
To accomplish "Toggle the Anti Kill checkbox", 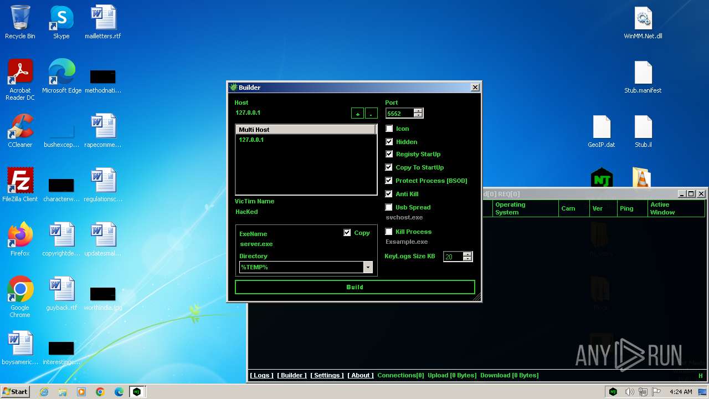I will [x=389, y=194].
